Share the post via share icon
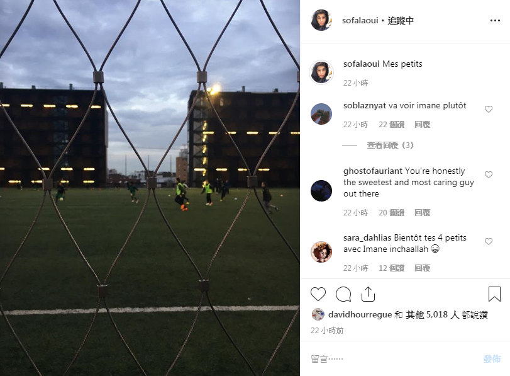 click(x=368, y=294)
